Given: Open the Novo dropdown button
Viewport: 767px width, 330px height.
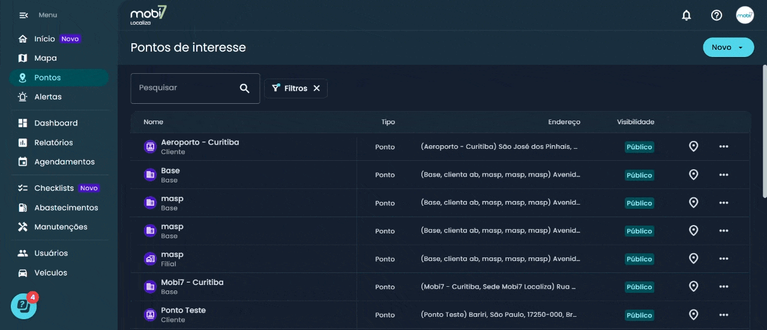Looking at the screenshot, I should 728,47.
